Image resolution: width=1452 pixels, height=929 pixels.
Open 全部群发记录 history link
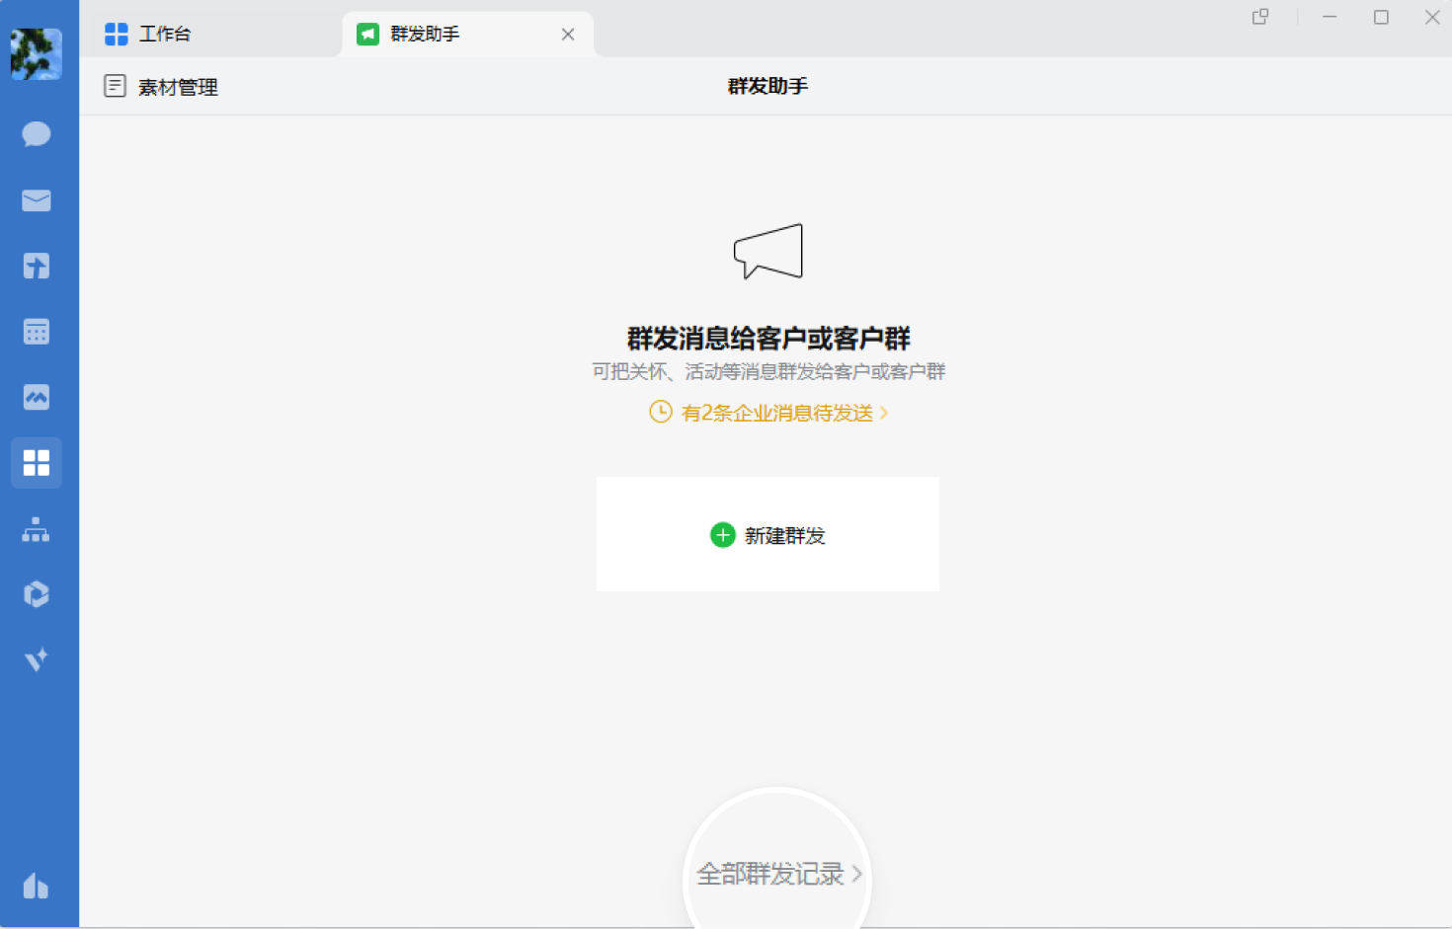(x=777, y=874)
